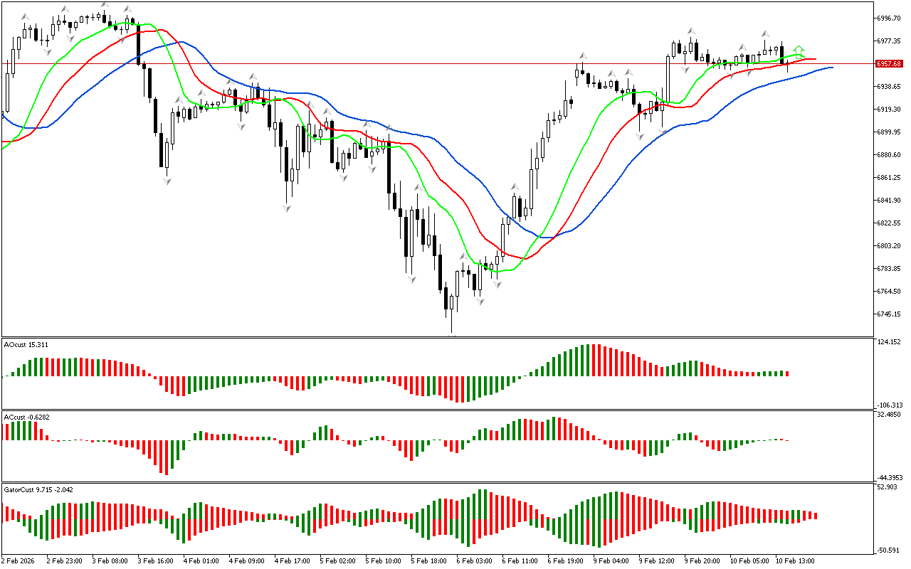
Task: Select the last up fractal before the green arrow
Action: (x=765, y=33)
